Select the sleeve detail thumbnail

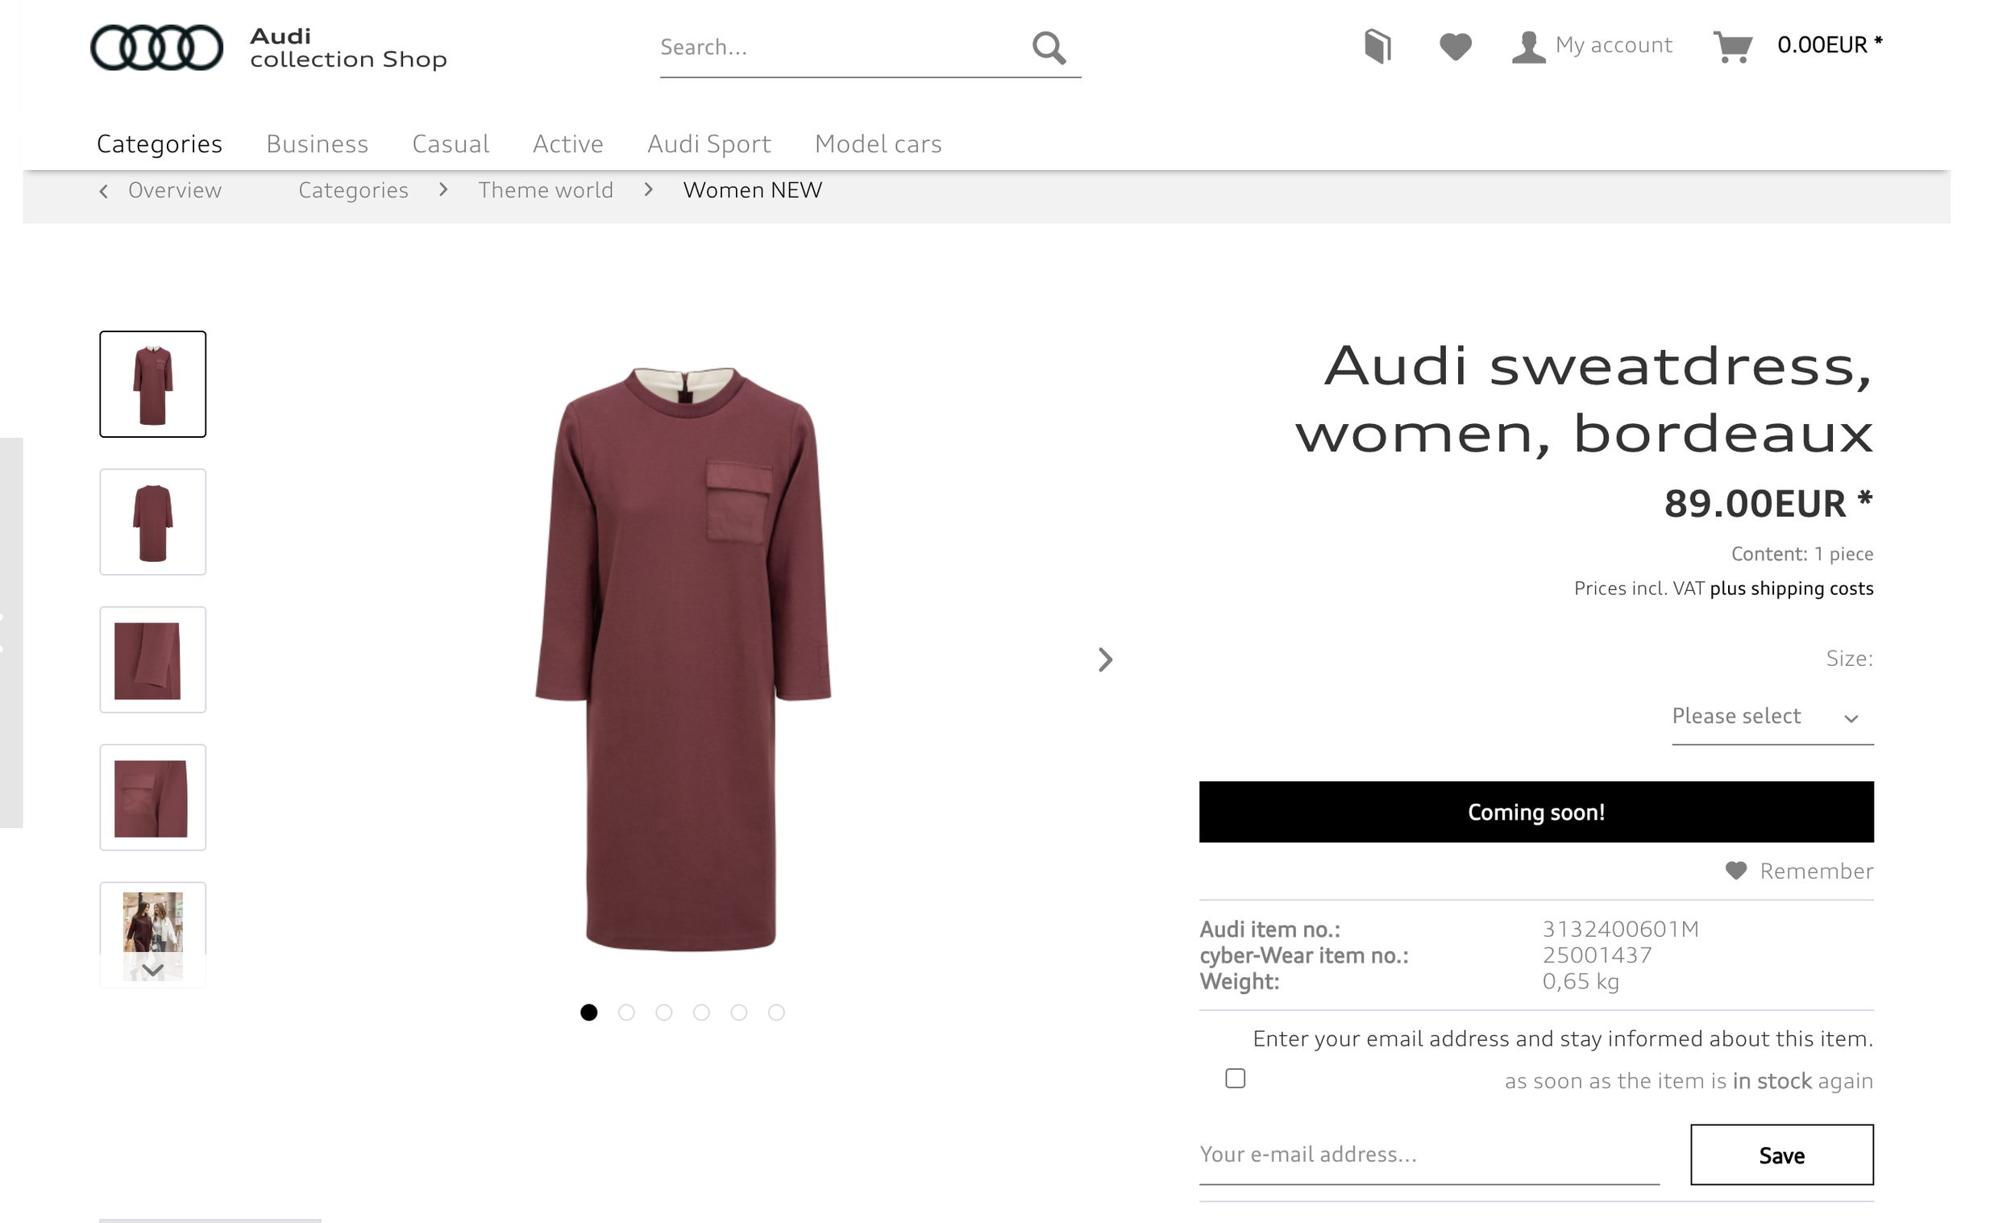[x=153, y=659]
